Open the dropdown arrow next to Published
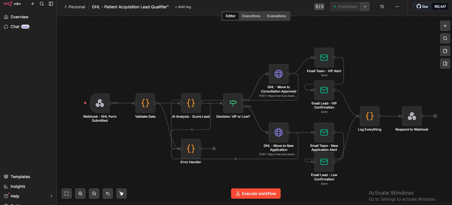Viewport: 452px width, 205px height. point(365,7)
